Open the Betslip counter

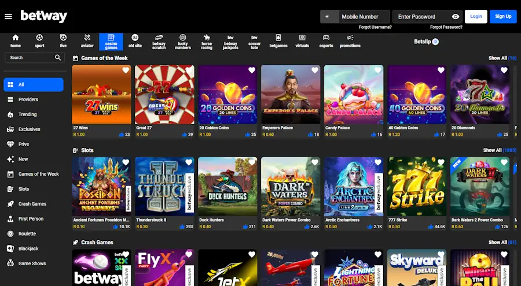tap(426, 42)
